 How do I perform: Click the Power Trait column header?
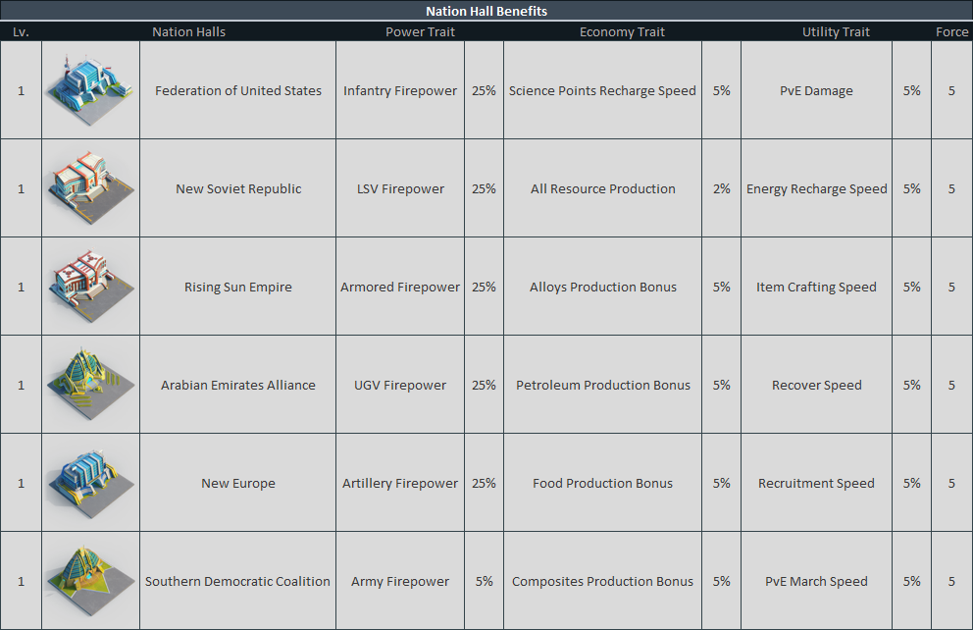tap(420, 31)
